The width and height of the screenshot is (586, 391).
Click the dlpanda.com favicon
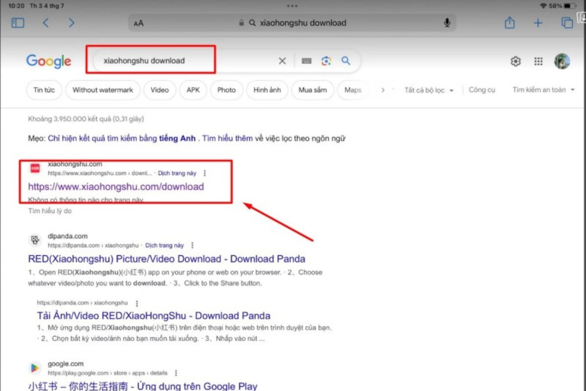[35, 240]
